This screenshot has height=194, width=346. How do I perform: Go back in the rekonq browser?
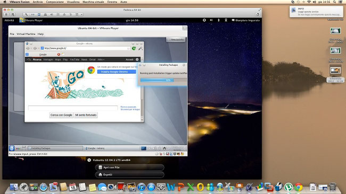(28, 48)
